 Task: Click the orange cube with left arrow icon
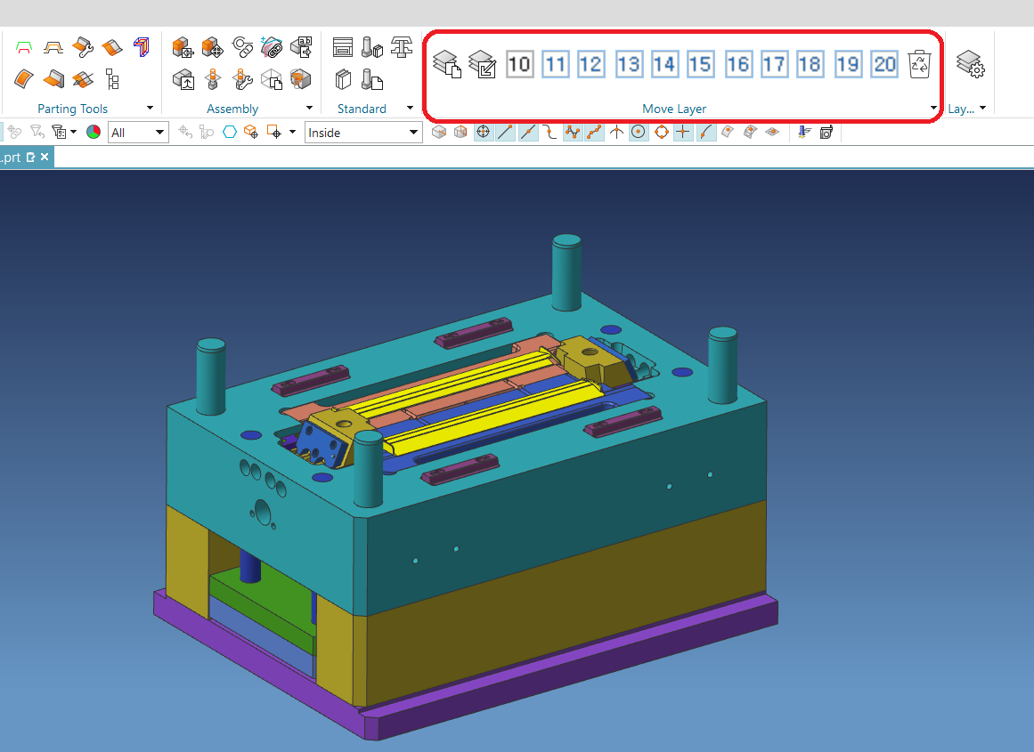[x=183, y=47]
